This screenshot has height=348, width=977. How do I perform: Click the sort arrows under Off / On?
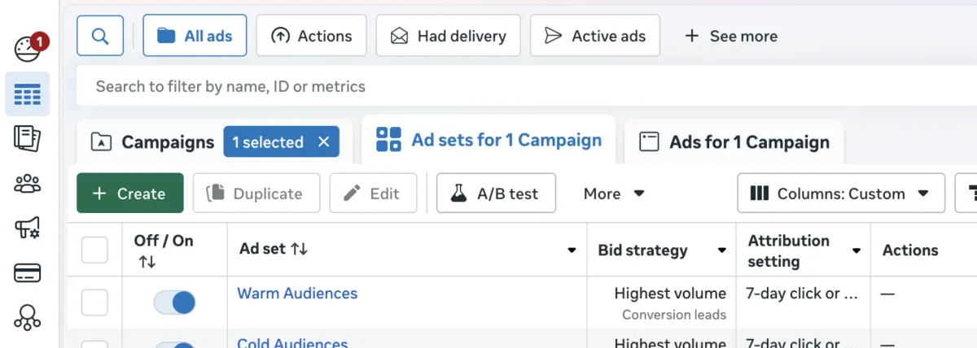click(147, 262)
